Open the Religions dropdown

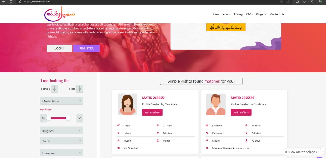(x=62, y=131)
